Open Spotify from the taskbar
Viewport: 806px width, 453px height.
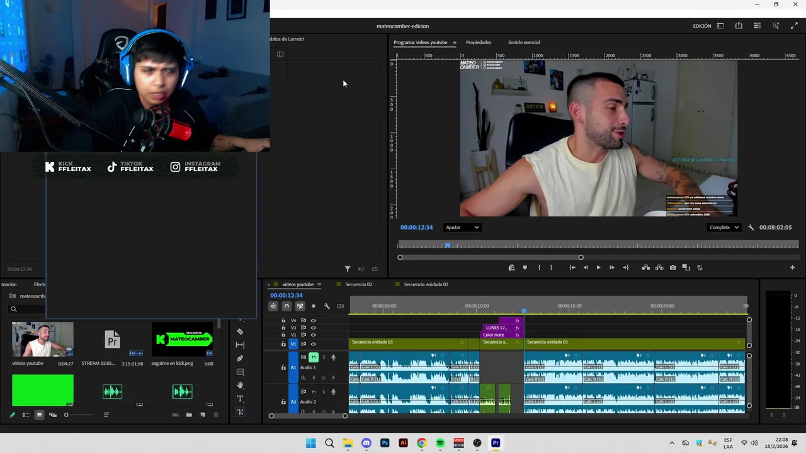tap(440, 444)
